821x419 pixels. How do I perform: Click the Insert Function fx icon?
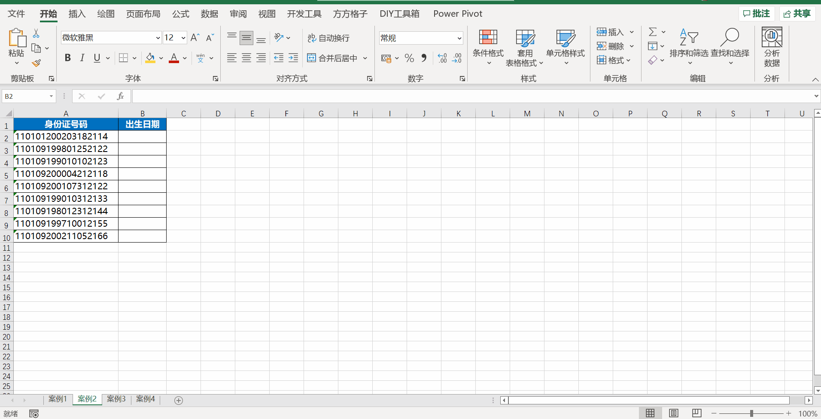click(x=120, y=96)
